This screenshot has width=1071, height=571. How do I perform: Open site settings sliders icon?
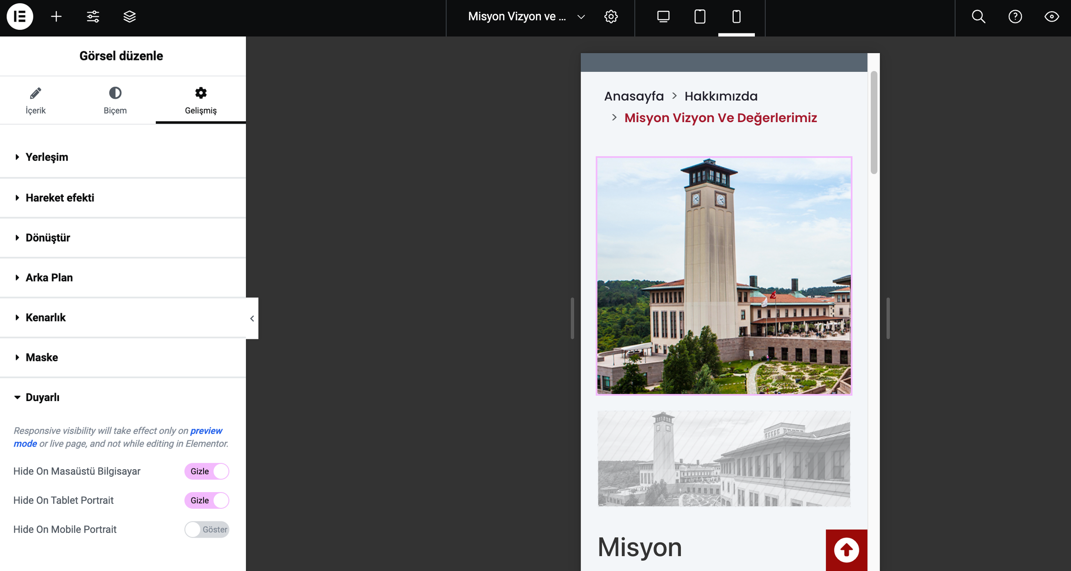[x=93, y=17]
